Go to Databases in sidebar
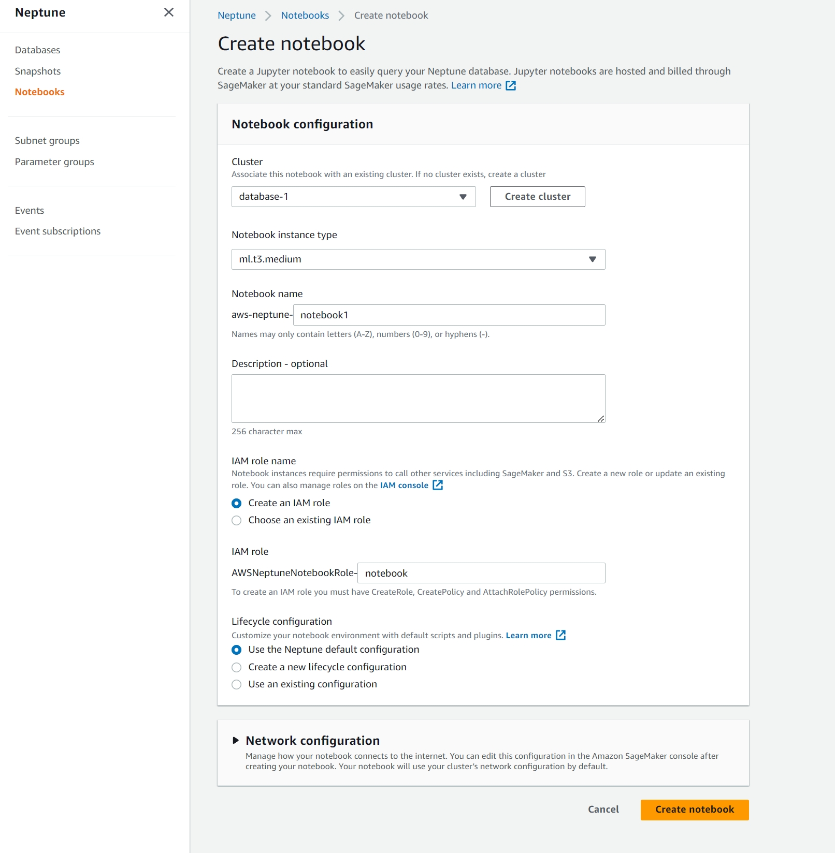The image size is (835, 853). (x=37, y=50)
